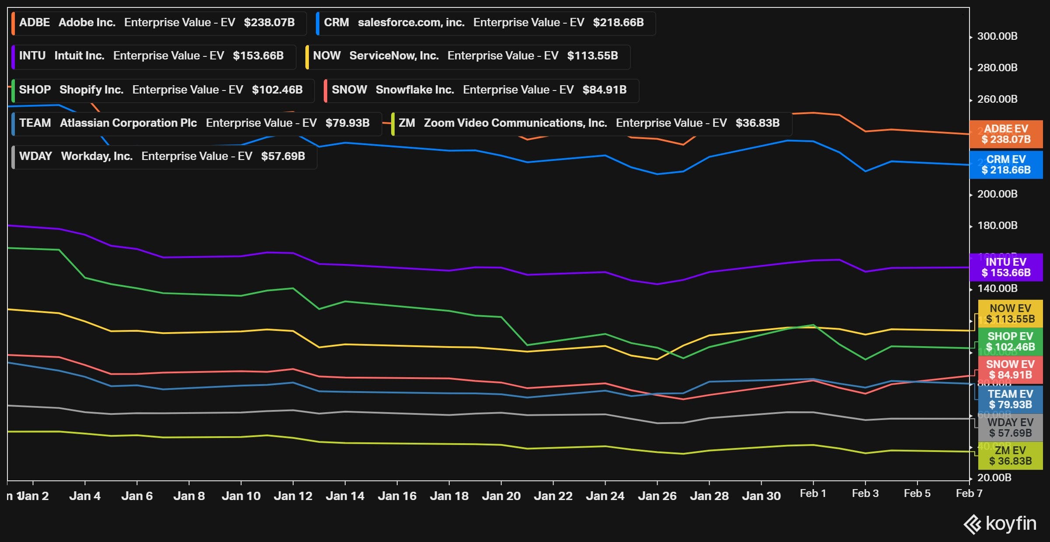Click the CRM salesforce.com legend entry
Viewport: 1050px width, 542px height.
[485, 23]
